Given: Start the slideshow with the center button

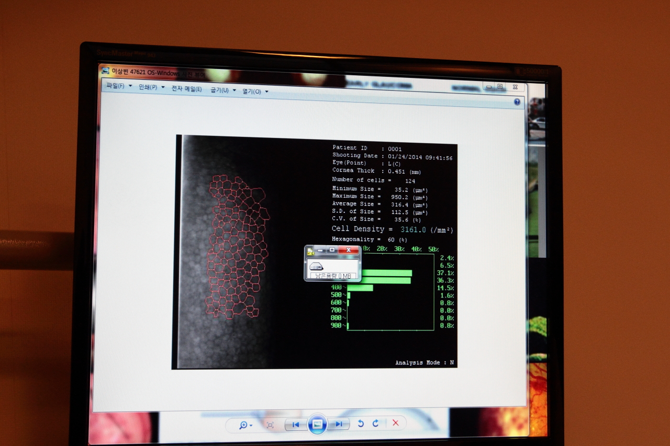Looking at the screenshot, I should pos(317,424).
